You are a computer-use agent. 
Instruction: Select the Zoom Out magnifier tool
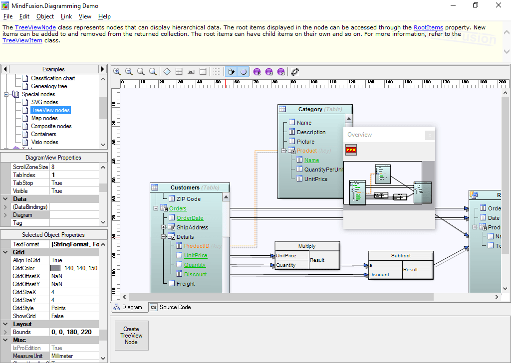129,71
